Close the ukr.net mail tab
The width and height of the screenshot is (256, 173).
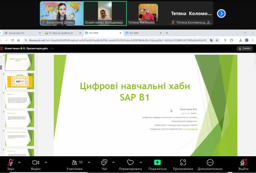click(x=80, y=33)
